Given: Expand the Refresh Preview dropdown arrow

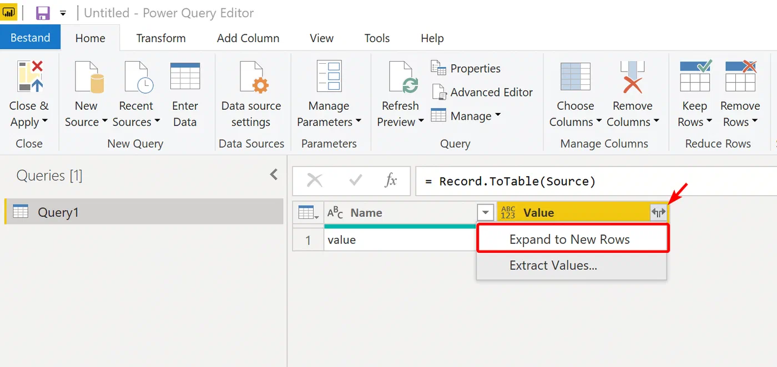Looking at the screenshot, I should [421, 122].
